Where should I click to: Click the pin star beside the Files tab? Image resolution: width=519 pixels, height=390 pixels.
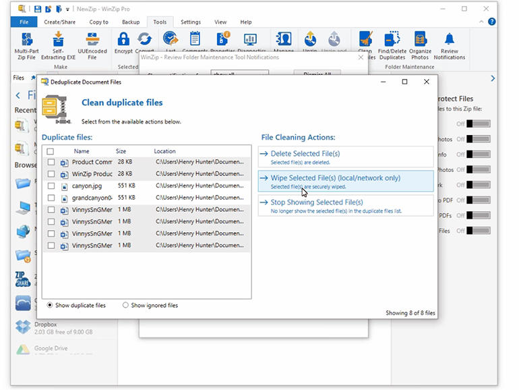click(33, 78)
